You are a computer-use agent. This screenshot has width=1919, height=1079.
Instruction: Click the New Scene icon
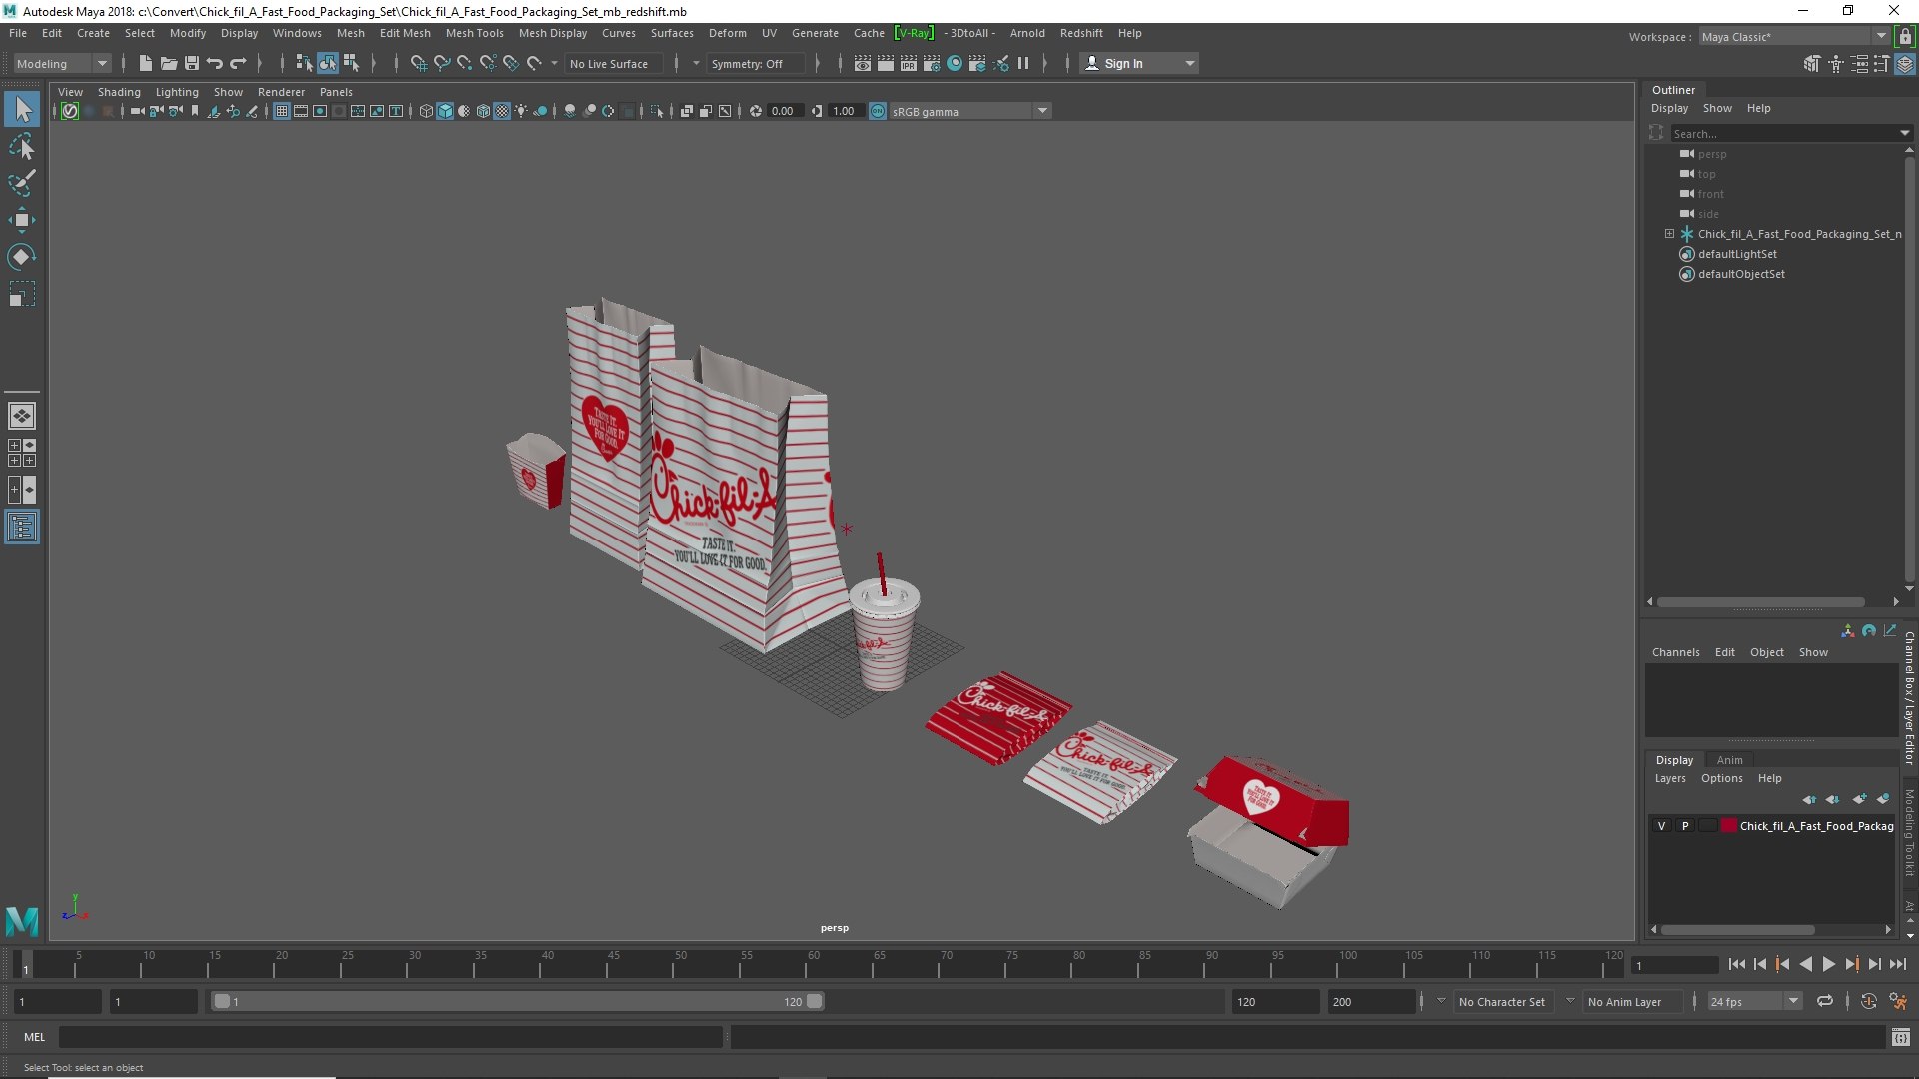coord(146,63)
